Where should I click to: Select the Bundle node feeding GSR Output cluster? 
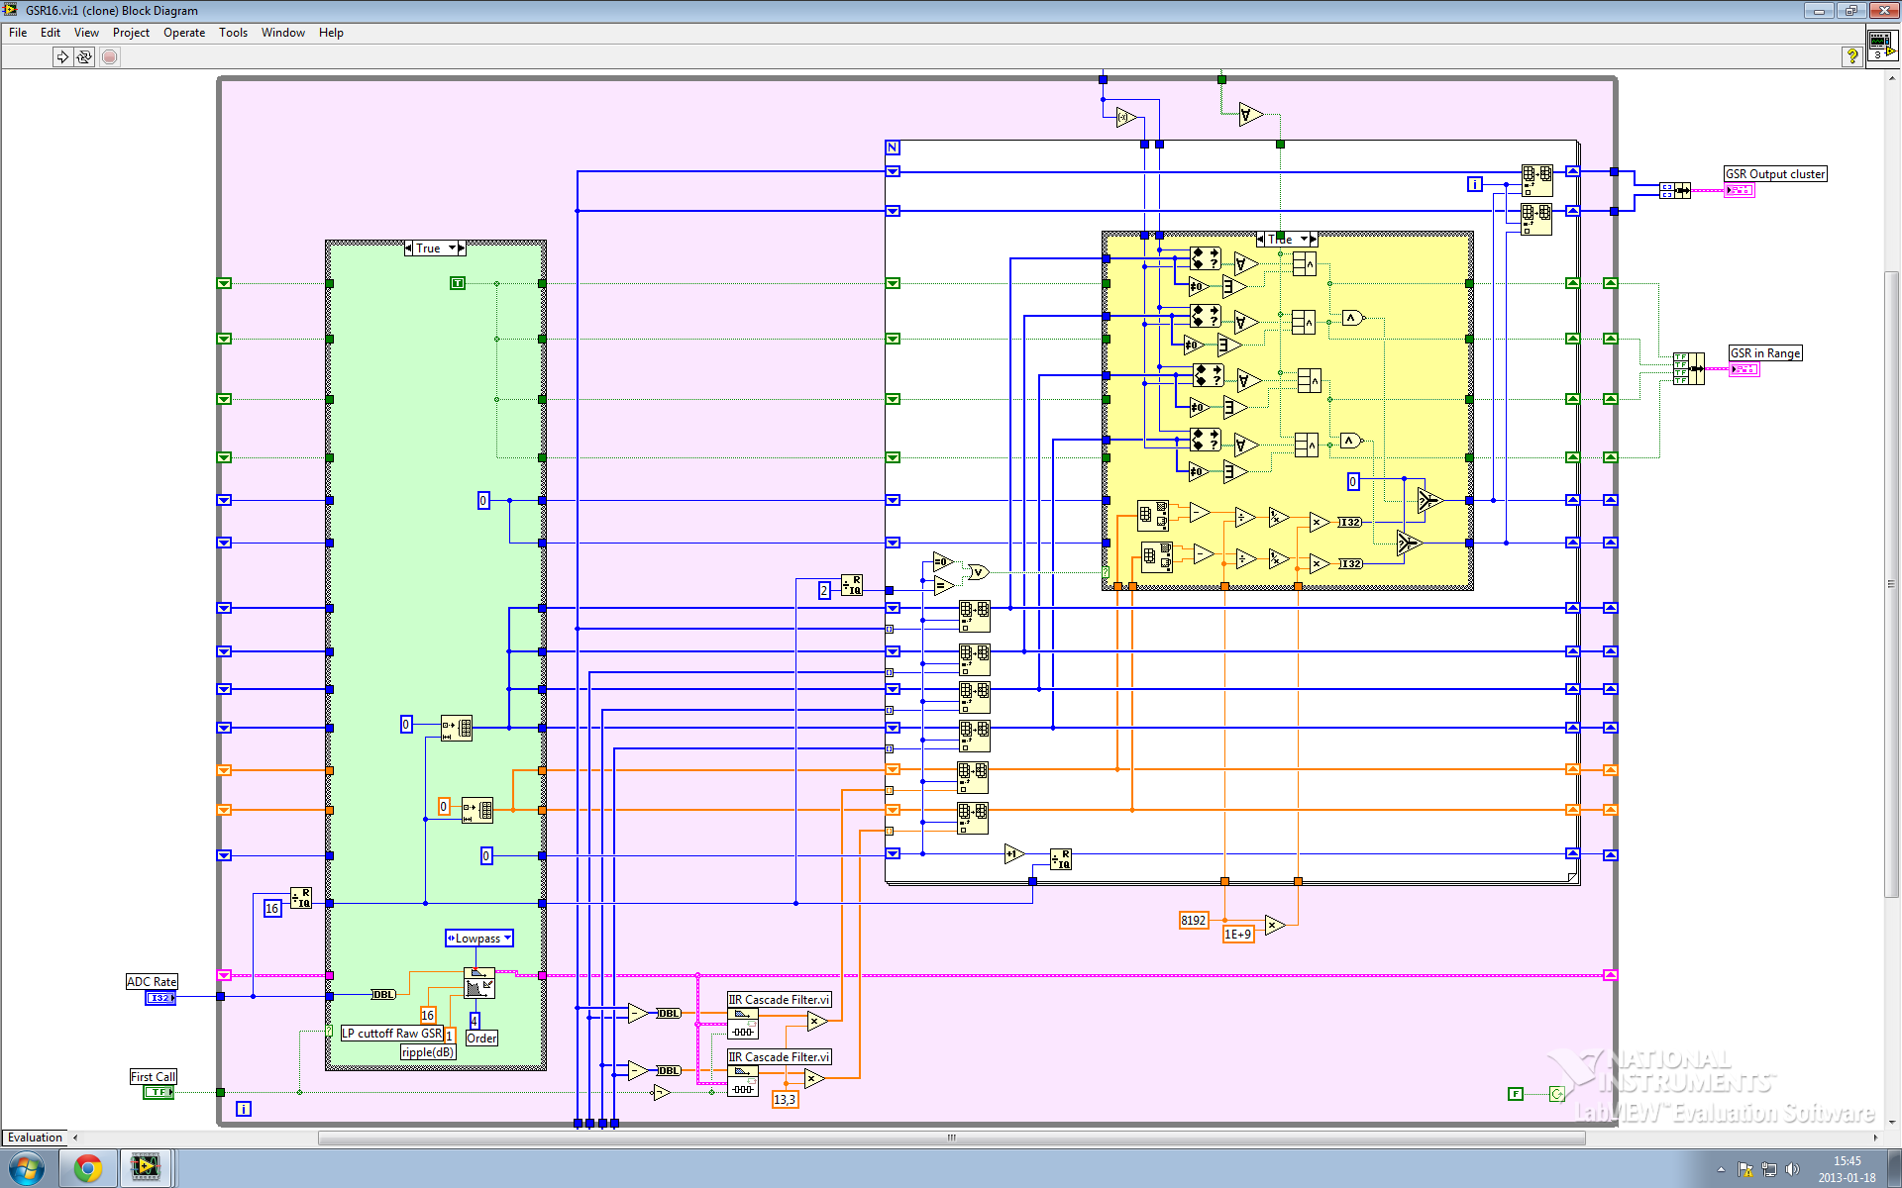pos(1675,190)
